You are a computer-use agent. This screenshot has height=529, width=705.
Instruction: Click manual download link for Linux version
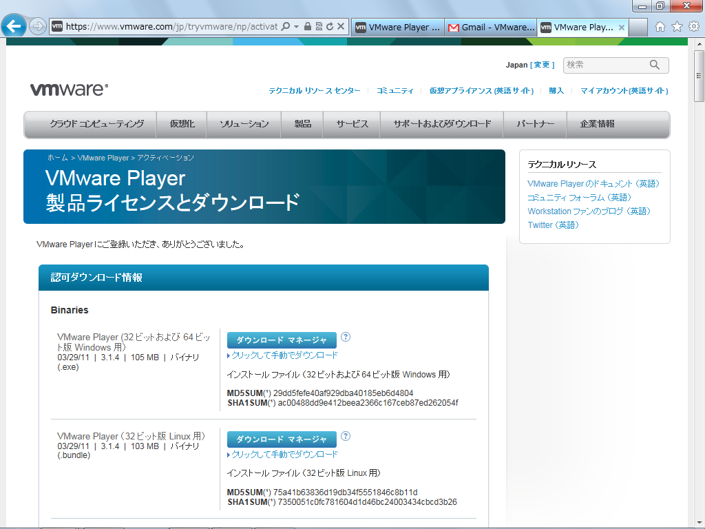point(284,455)
